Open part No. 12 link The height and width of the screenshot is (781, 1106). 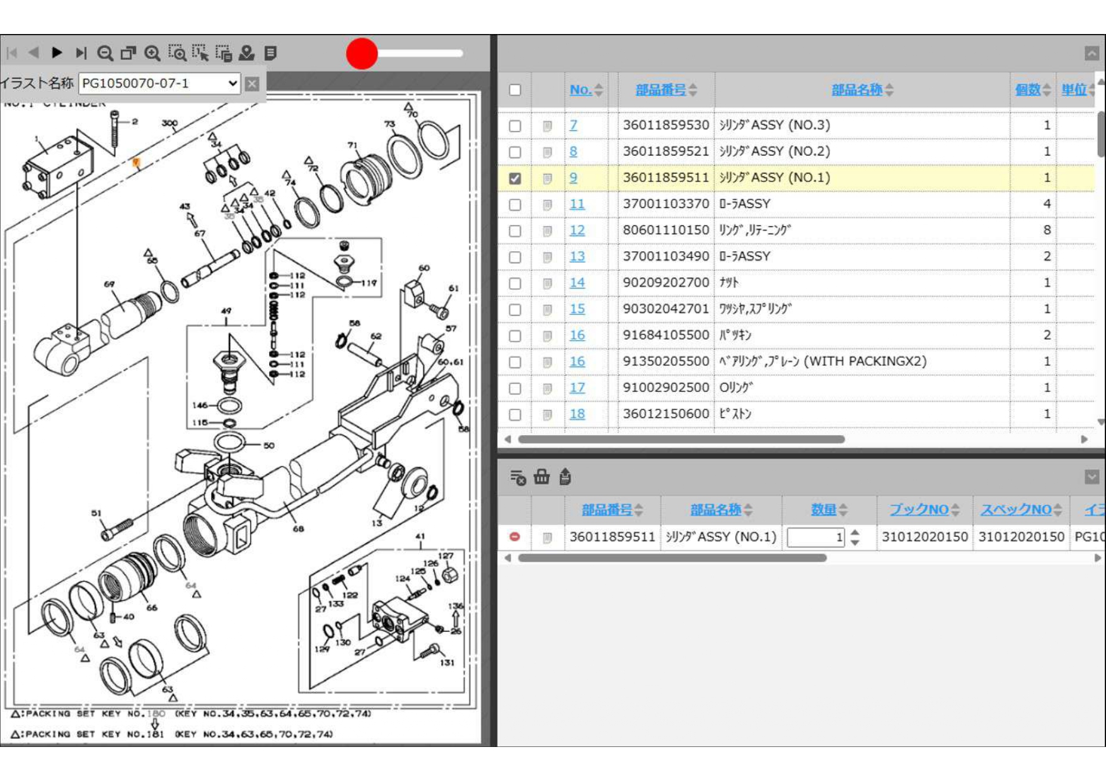[x=577, y=231]
